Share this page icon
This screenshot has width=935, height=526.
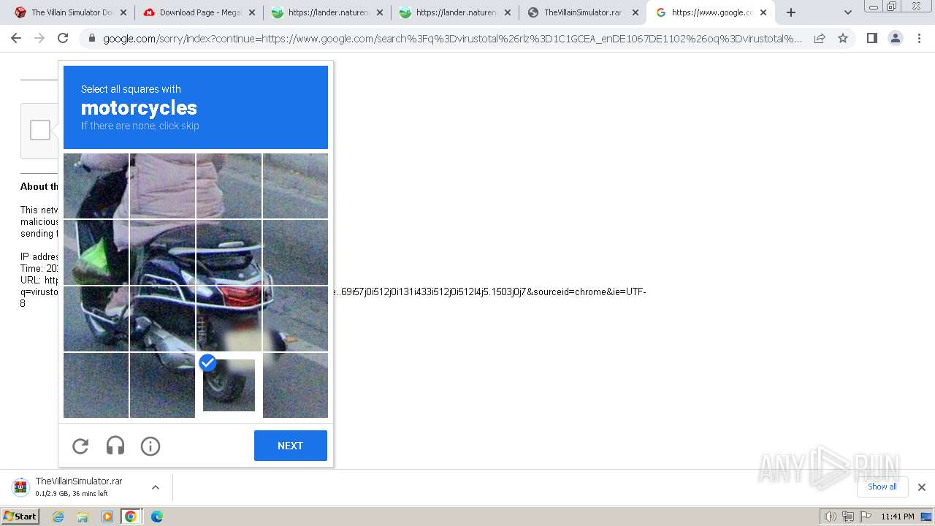820,38
